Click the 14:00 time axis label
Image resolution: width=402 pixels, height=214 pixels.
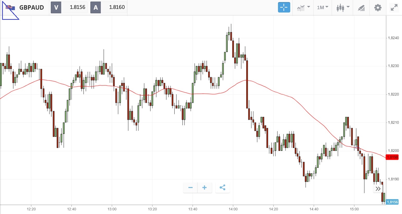[233, 209]
